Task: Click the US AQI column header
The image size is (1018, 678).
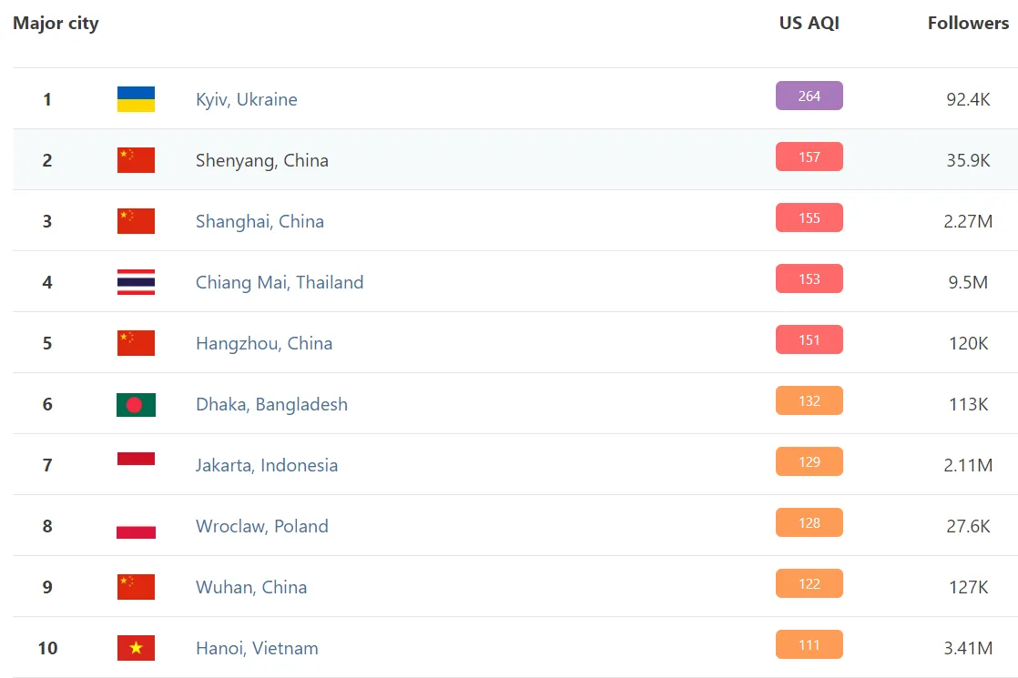Action: (x=809, y=24)
